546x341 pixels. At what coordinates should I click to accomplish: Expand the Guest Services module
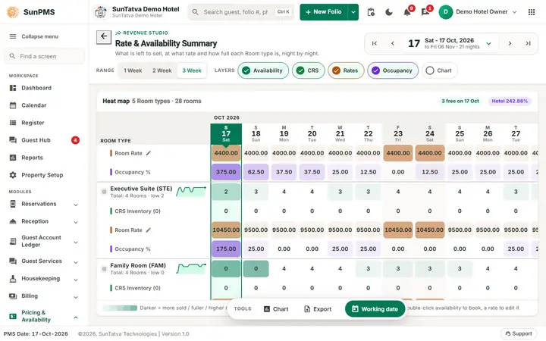click(76, 262)
